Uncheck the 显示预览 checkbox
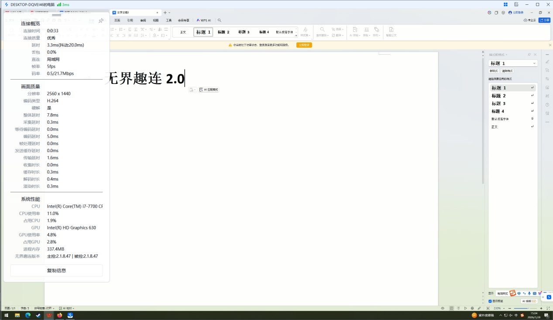Screen dimensions: 553x320 [x=490, y=301]
